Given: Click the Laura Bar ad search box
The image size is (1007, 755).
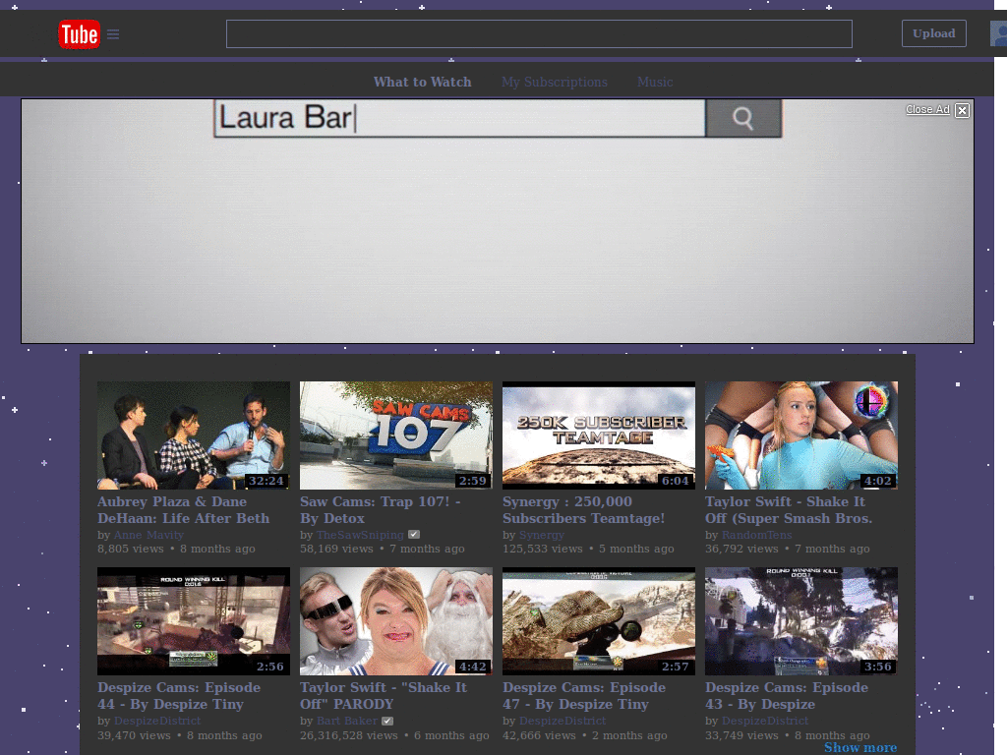Looking at the screenshot, I should 459,118.
